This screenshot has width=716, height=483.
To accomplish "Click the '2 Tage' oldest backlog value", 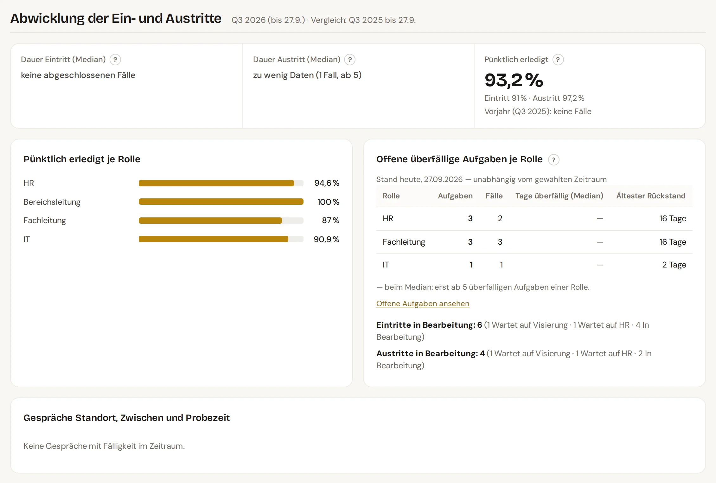I will click(x=674, y=265).
